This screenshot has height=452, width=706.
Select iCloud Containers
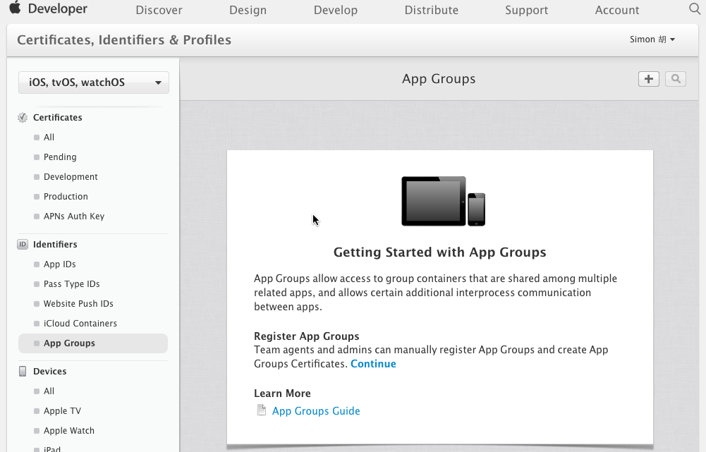coord(80,324)
